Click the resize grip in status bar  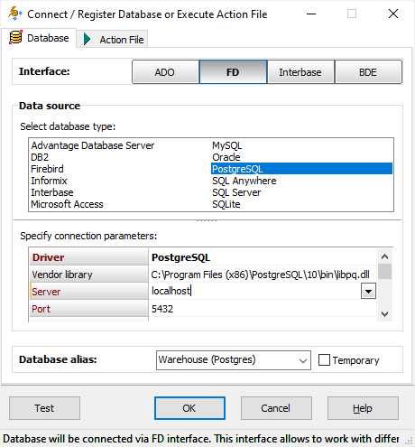point(409,441)
